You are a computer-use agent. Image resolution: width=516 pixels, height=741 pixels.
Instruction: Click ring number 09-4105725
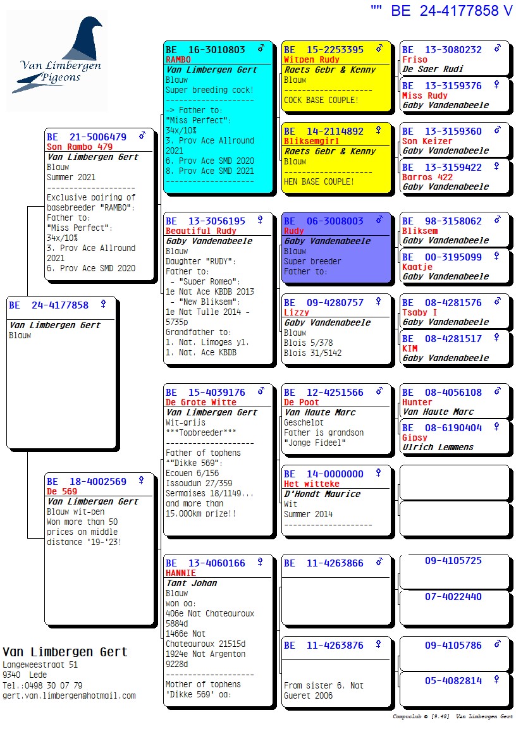pyautogui.click(x=453, y=561)
